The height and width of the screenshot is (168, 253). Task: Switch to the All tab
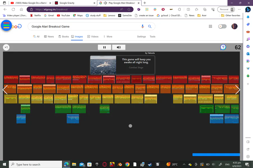tap(36, 36)
